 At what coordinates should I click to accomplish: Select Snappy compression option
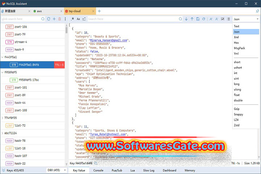246,114
